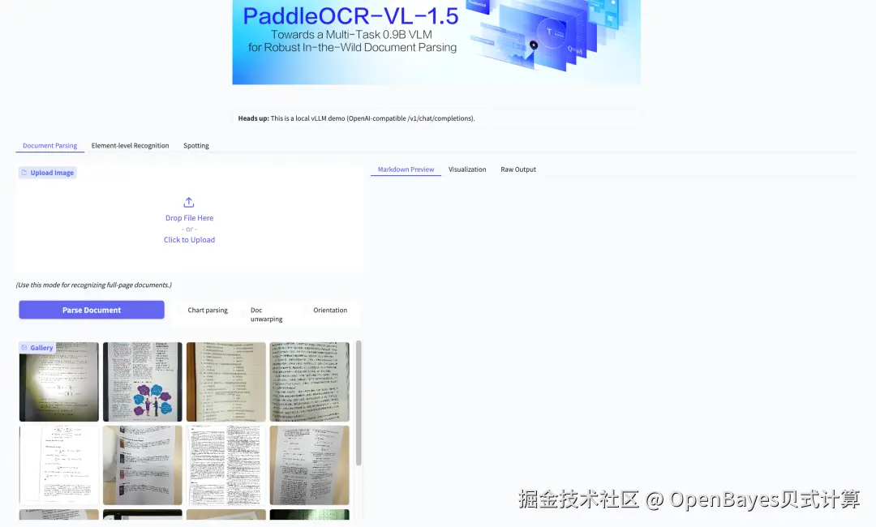This screenshot has width=876, height=527.
Task: View the Raw Output tab
Action: tap(517, 169)
